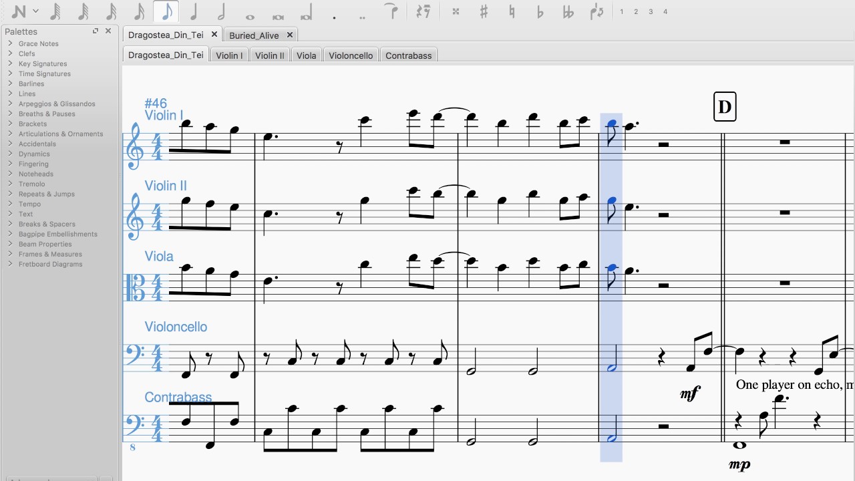Select the Violoncello instrument name label
Screen dimensions: 855x481
(x=176, y=327)
